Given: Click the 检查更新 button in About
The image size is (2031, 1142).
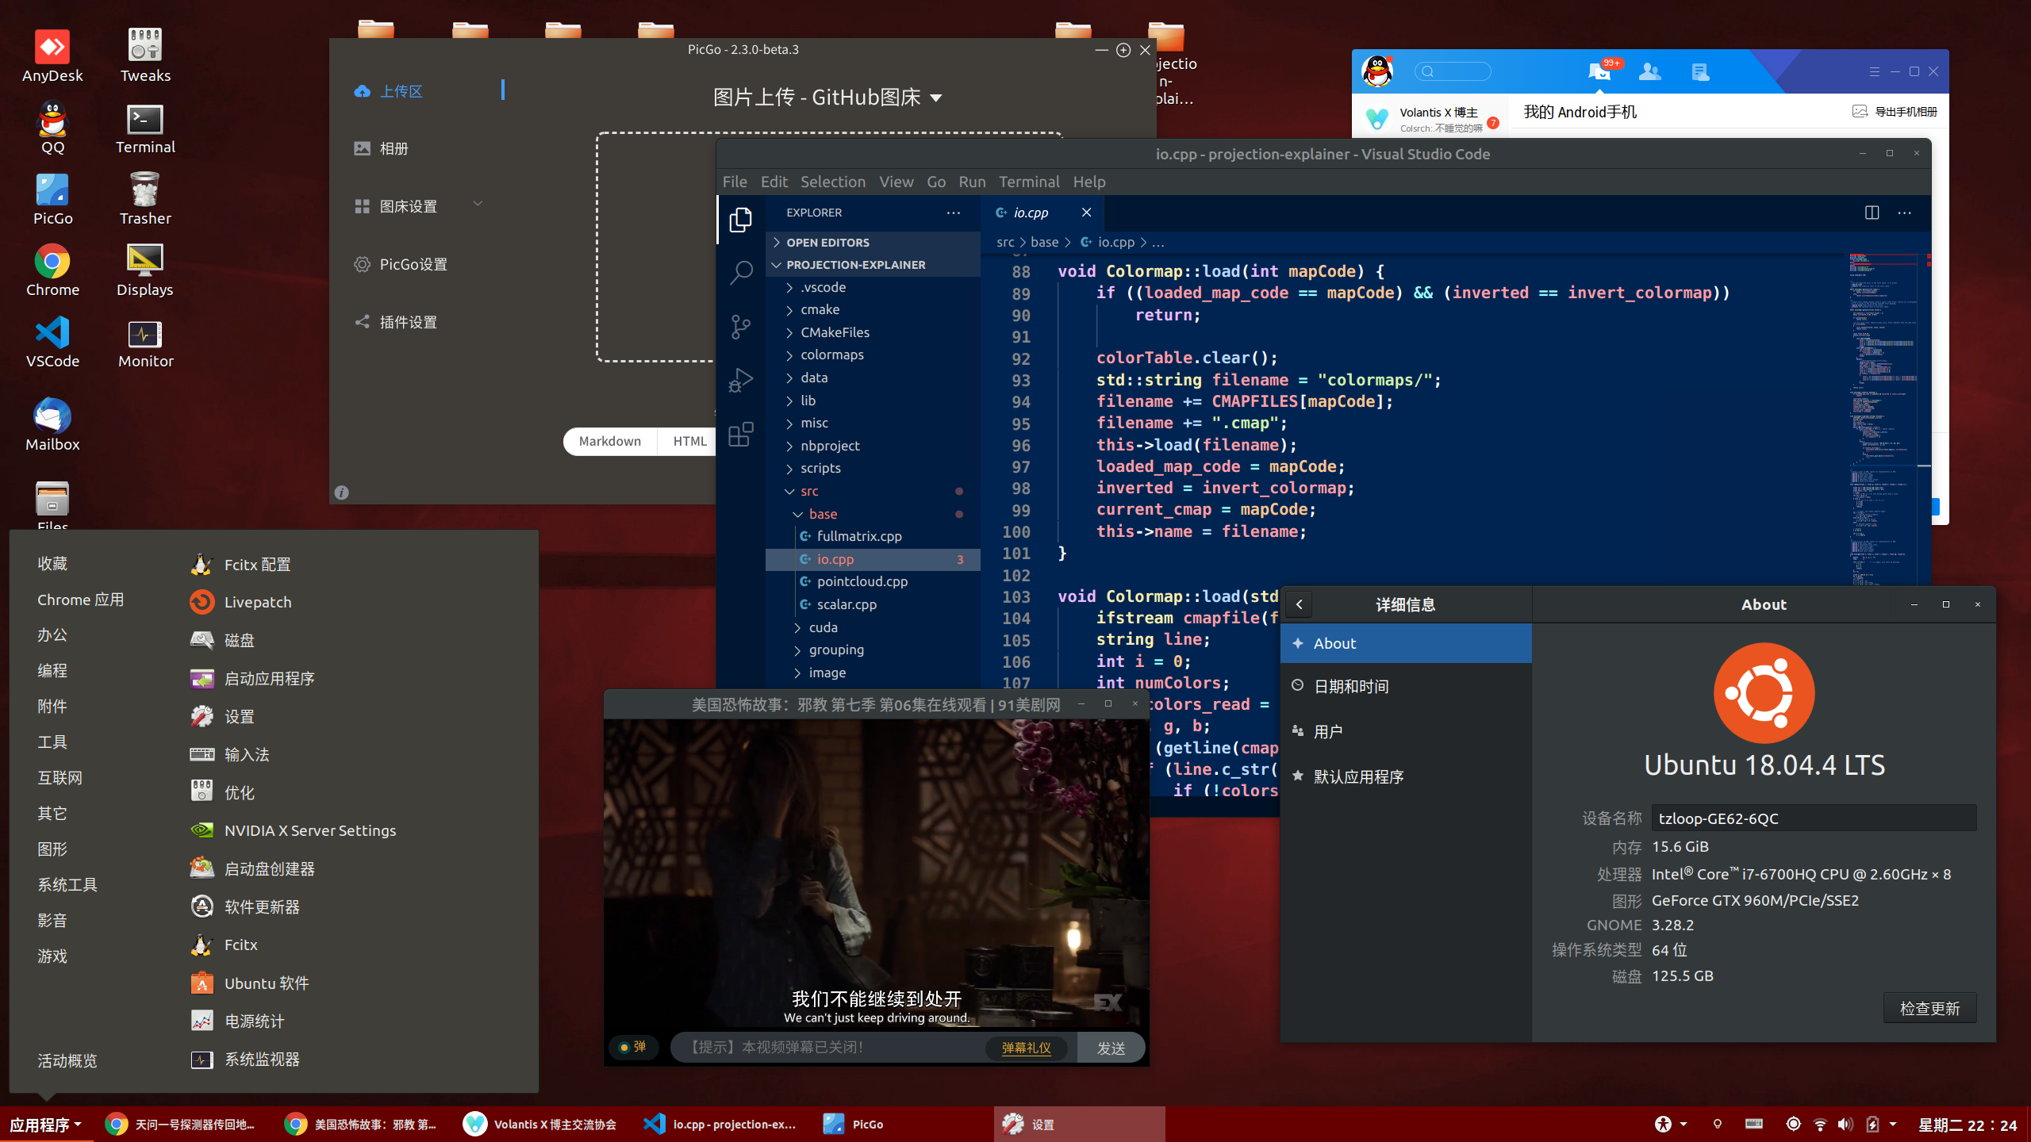Looking at the screenshot, I should click(1929, 1007).
